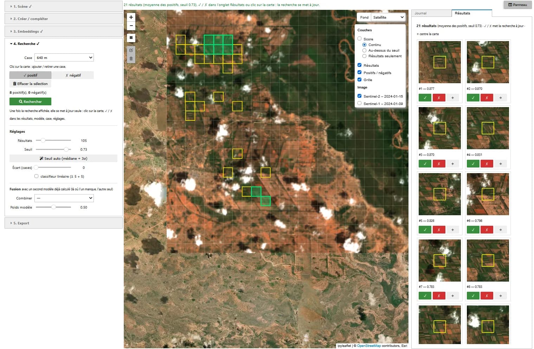Click the Rechercher button
The width and height of the screenshot is (534, 349).
click(x=30, y=101)
